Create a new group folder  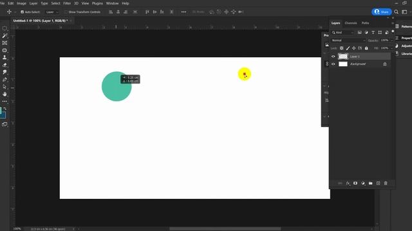[371, 184]
